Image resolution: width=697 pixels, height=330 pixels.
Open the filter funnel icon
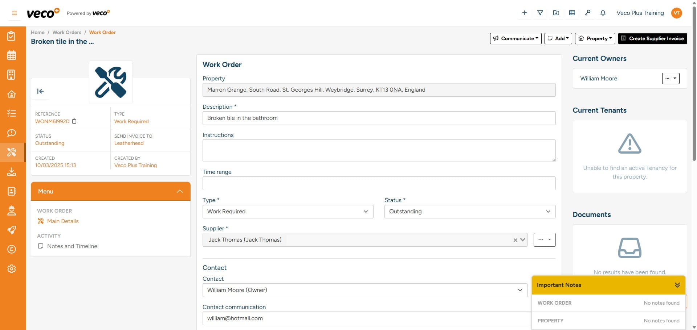pyautogui.click(x=540, y=13)
